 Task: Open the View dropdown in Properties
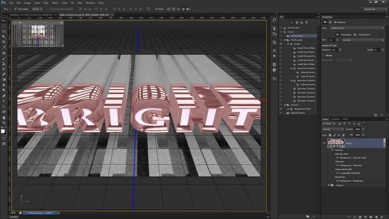click(x=357, y=28)
